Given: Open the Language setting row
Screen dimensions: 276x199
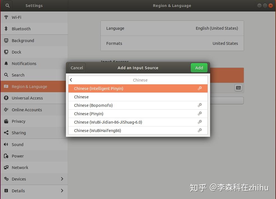Looking at the screenshot, I should click(x=172, y=28).
